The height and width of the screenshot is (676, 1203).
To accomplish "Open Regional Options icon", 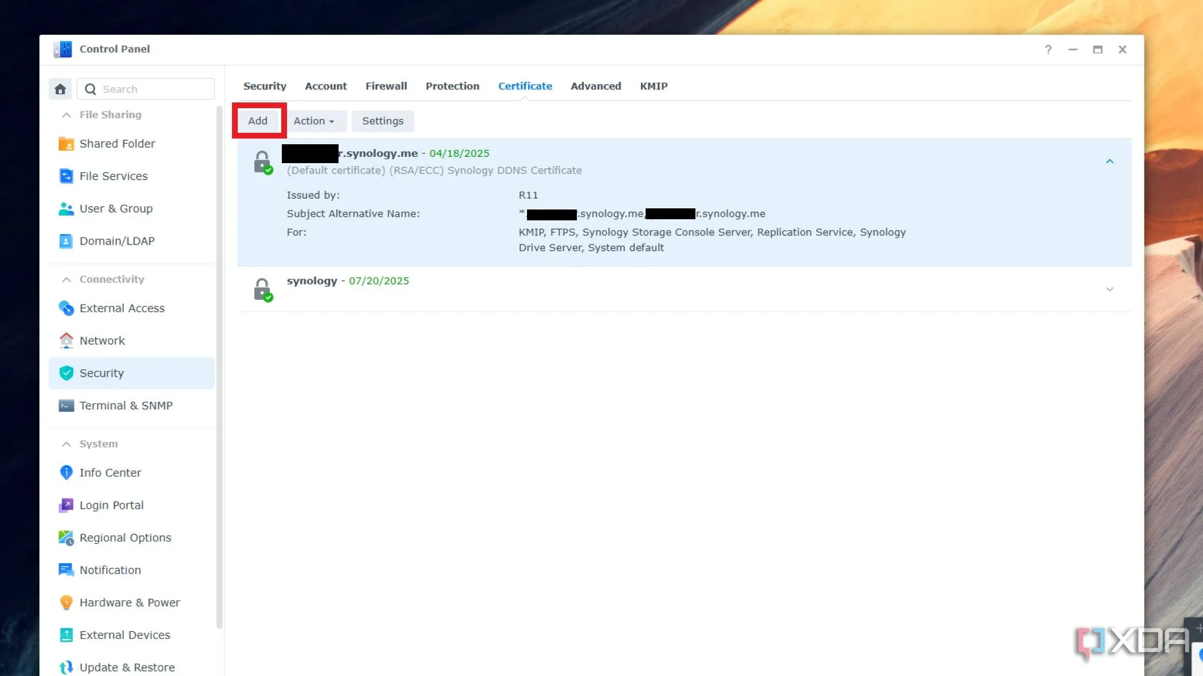I will [66, 537].
